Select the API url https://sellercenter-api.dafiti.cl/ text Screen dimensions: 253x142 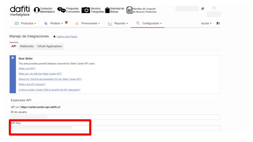pos(40,107)
